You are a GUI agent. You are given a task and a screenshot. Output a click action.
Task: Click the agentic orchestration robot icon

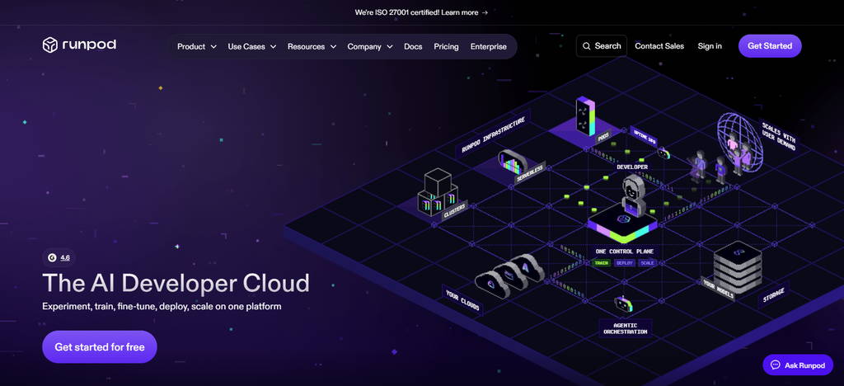pos(624,304)
